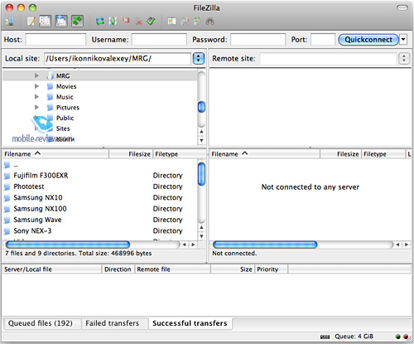Select the Public folder in tree
Viewport: 414px width, 344px height.
(65, 118)
